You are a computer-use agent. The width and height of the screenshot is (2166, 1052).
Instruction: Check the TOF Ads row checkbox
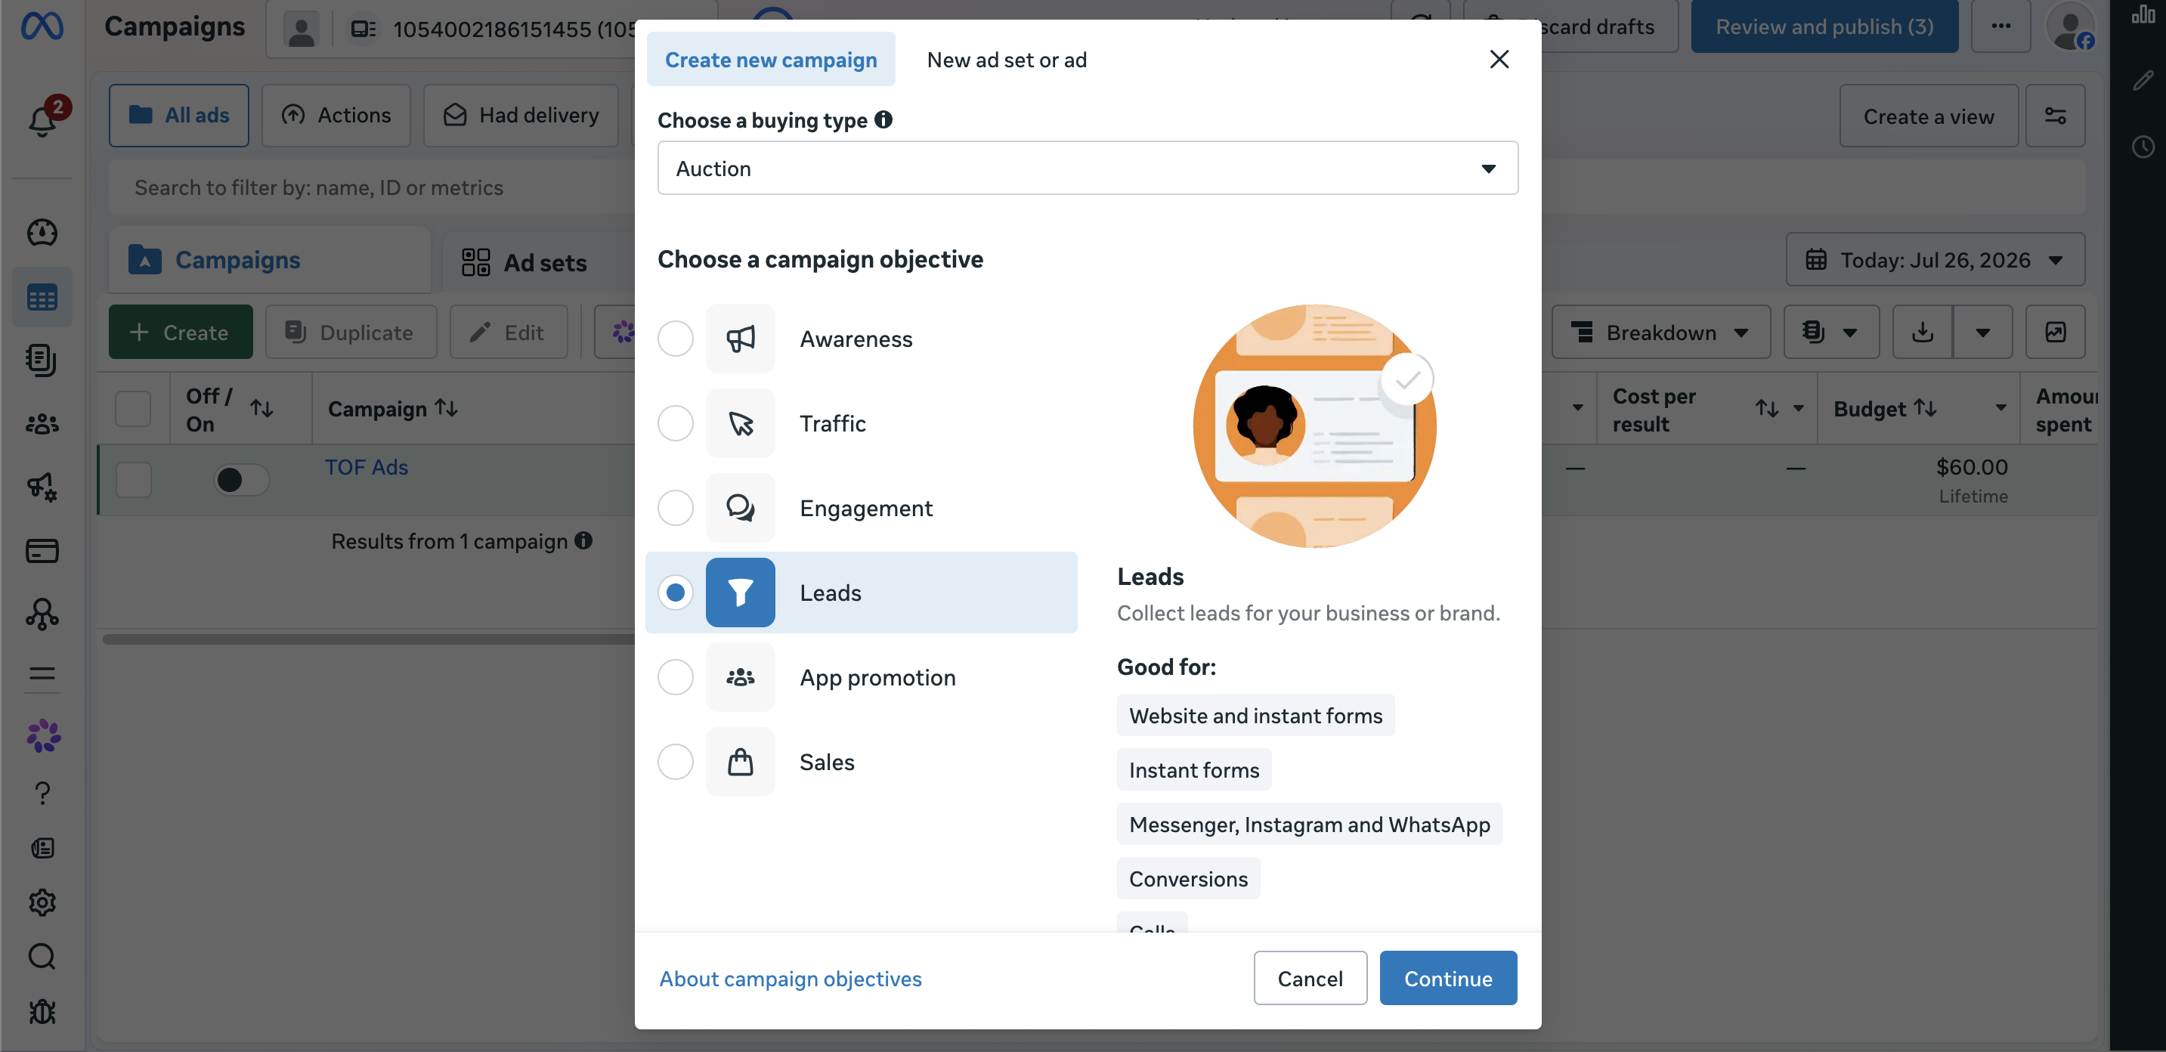coord(133,479)
